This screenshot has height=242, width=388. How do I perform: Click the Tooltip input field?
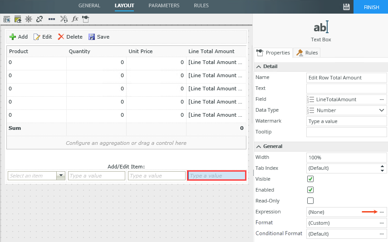tap(346, 132)
